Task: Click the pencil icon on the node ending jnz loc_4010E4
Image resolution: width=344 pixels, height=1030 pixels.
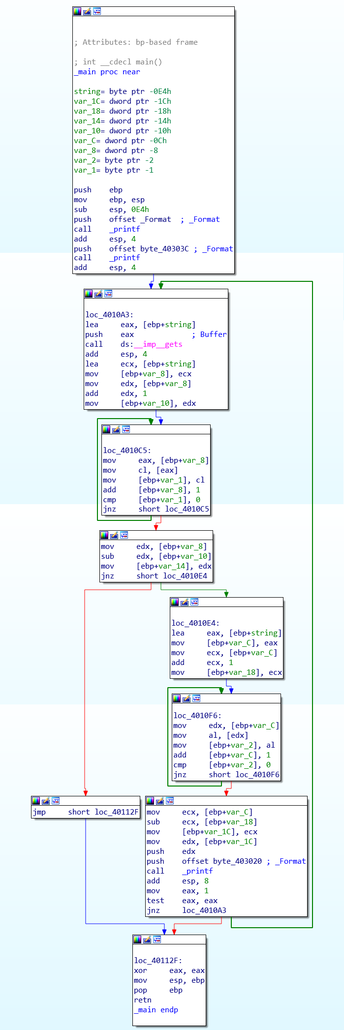Action: (114, 535)
